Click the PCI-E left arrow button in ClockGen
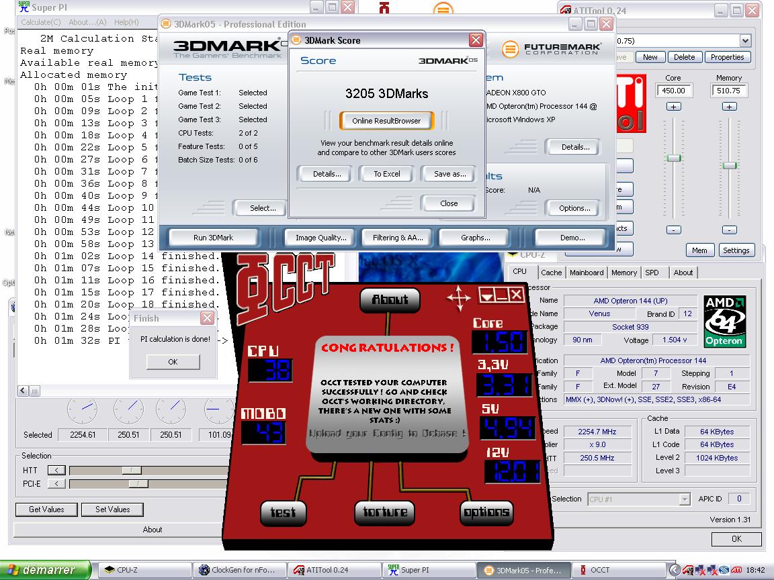The width and height of the screenshot is (774, 580). [x=56, y=484]
